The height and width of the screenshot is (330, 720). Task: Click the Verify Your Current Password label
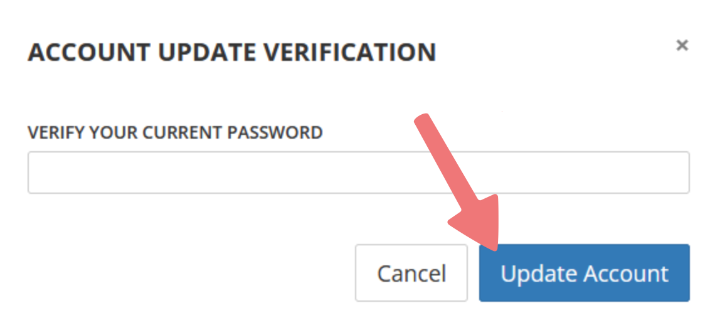(175, 132)
